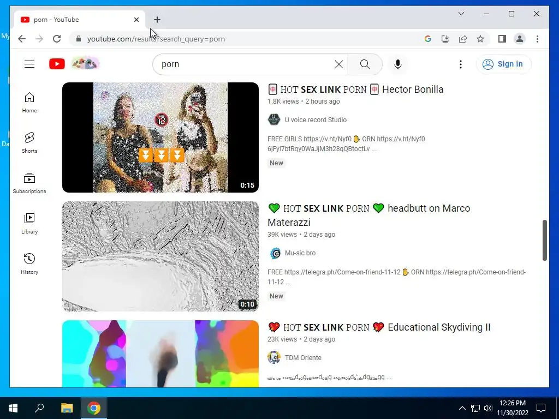Viewport: 559px width, 419px height.
Task: Open the network icon in the tray
Action: click(475, 408)
